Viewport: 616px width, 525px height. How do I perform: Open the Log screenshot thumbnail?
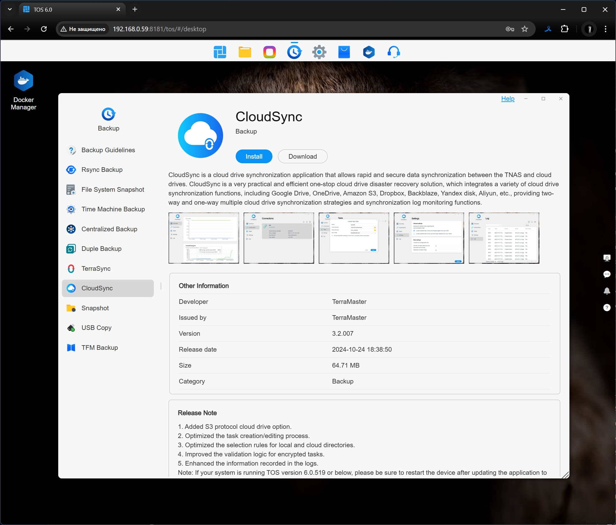point(504,238)
